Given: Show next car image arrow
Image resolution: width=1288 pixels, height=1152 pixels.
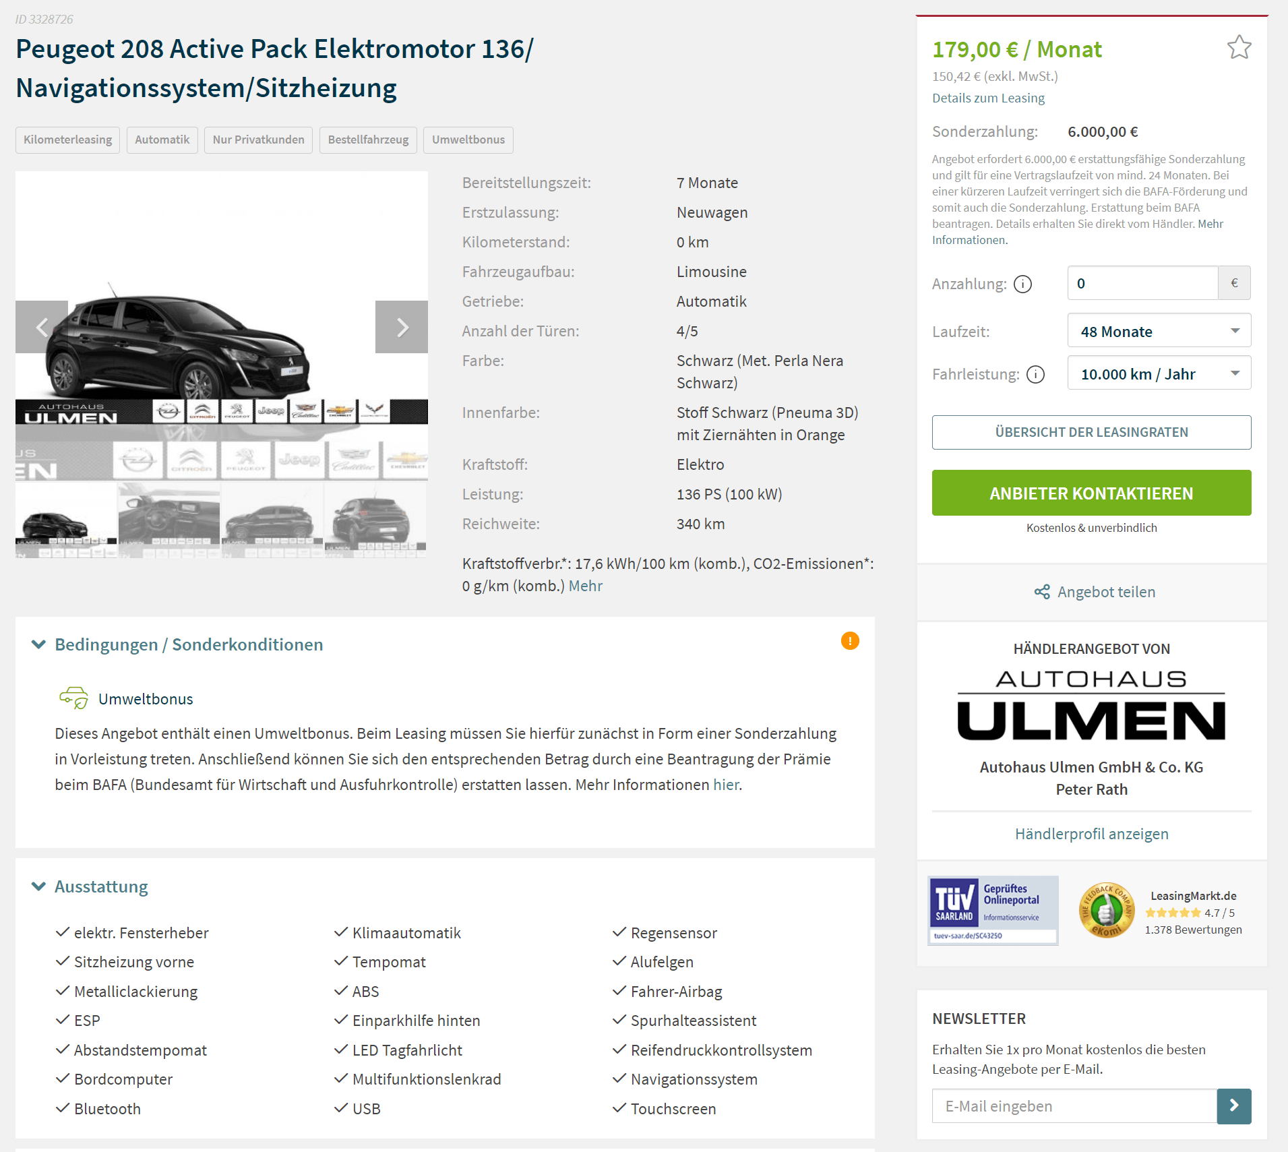Looking at the screenshot, I should 402,327.
